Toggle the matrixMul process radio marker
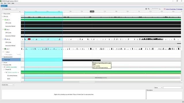Screen dimensions: 184x103 point(5,67)
